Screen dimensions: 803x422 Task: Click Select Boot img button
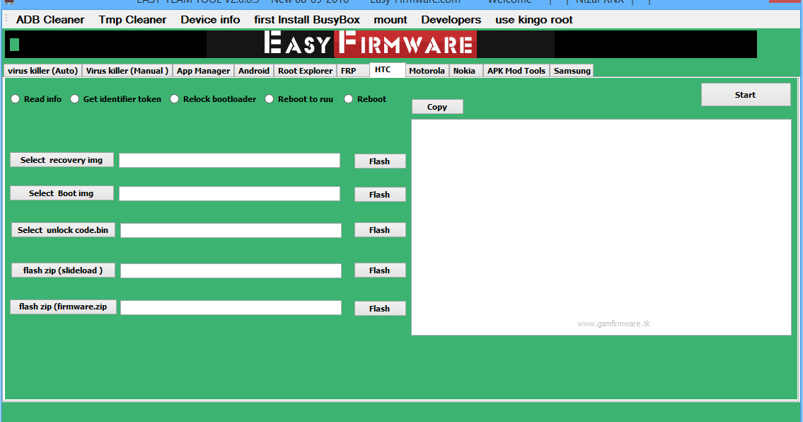(62, 193)
